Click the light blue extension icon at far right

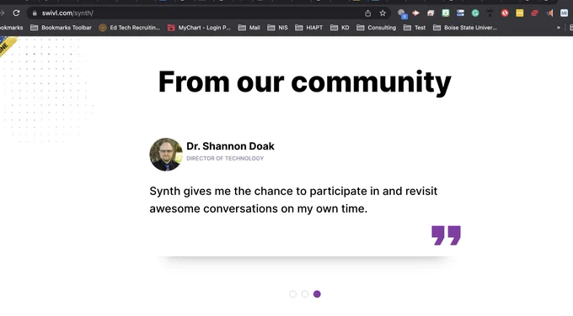pyautogui.click(x=564, y=13)
